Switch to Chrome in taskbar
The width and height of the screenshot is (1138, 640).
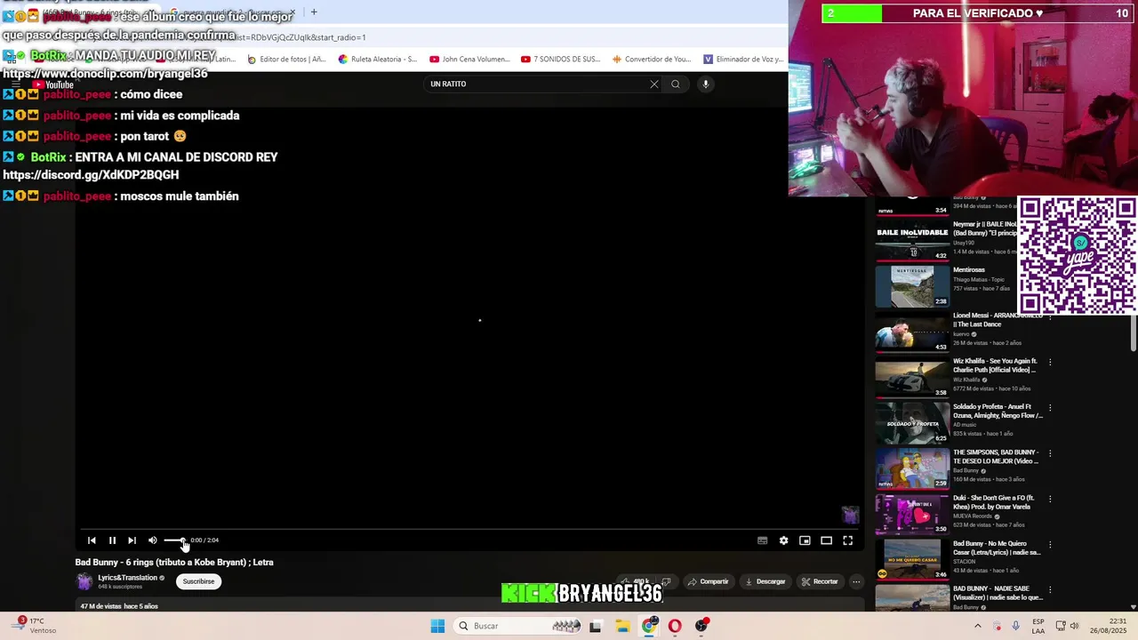point(649,626)
